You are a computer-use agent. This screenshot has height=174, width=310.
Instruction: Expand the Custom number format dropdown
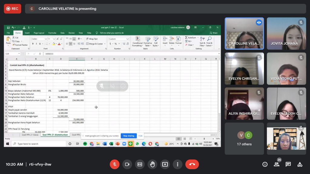[128, 39]
